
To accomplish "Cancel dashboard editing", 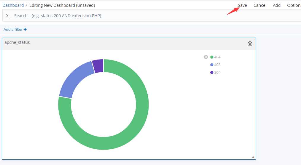I will [x=260, y=5].
